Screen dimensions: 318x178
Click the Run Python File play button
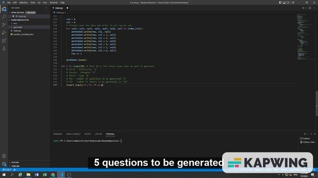[x=303, y=8]
